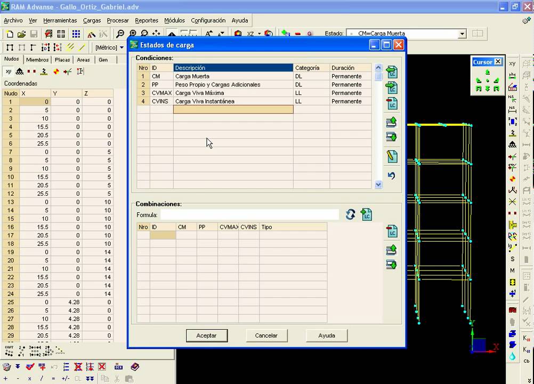This screenshot has width=534, height=384.
Task: Click the equals operator button at the bottom
Action: 53,379
